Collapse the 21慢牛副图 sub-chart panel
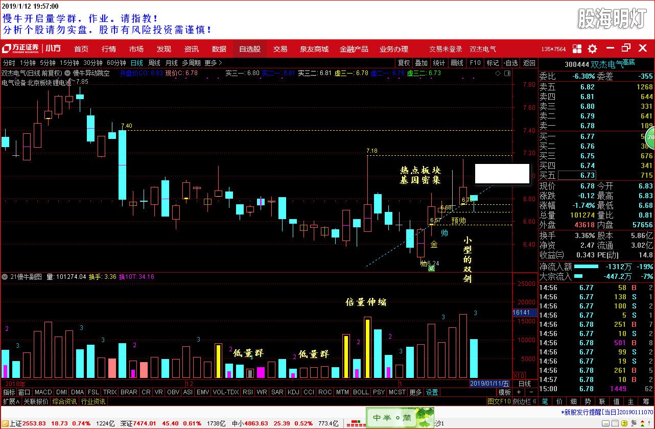The height and width of the screenshot is (429, 655). point(5,277)
